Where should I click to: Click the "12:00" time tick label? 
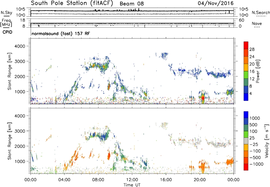click(x=132, y=180)
